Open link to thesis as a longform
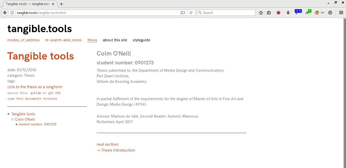Image resolution: width=346 pixels, height=168 pixels. pos(35,87)
